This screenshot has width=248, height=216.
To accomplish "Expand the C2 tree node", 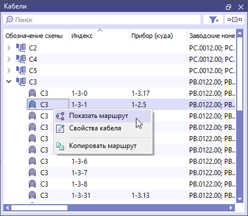I will pos(8,48).
